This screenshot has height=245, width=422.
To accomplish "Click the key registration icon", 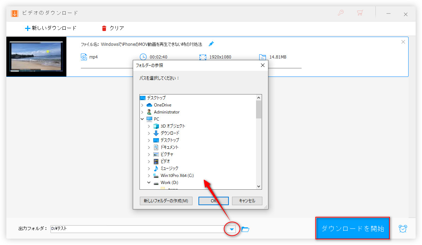I will coord(341,13).
